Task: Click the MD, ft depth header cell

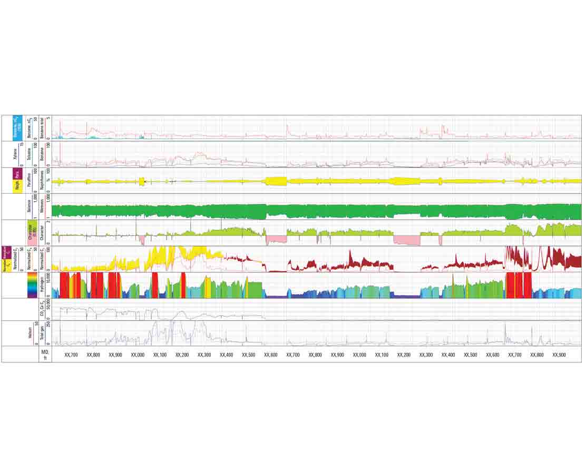Action: point(45,354)
